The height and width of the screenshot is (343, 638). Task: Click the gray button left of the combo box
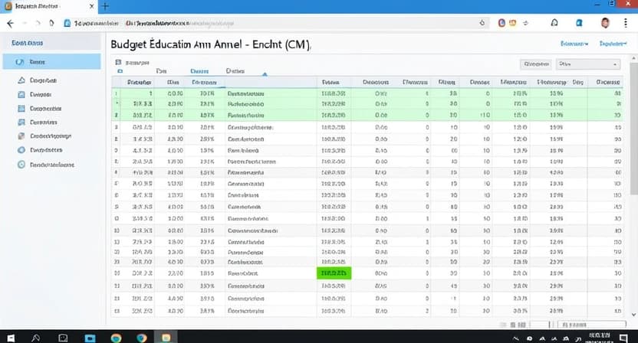[x=536, y=64]
